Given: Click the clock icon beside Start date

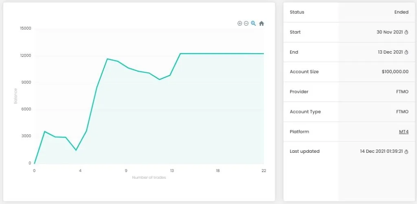Looking at the screenshot, I should [x=406, y=32].
